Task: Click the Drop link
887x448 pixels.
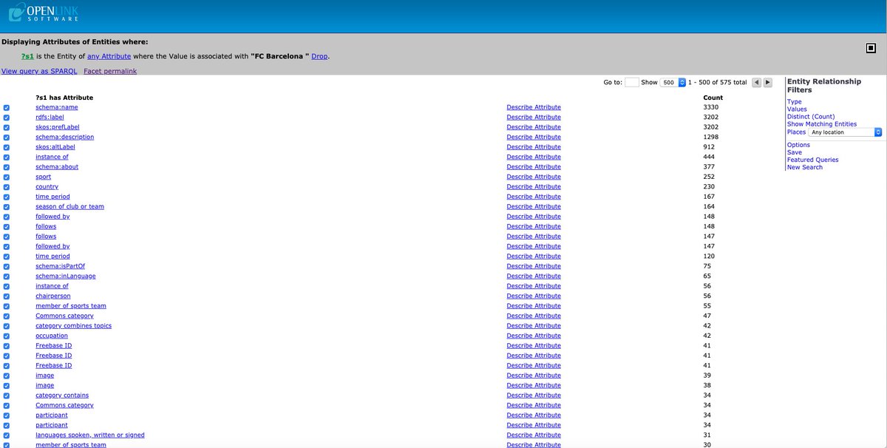Action: (319, 56)
